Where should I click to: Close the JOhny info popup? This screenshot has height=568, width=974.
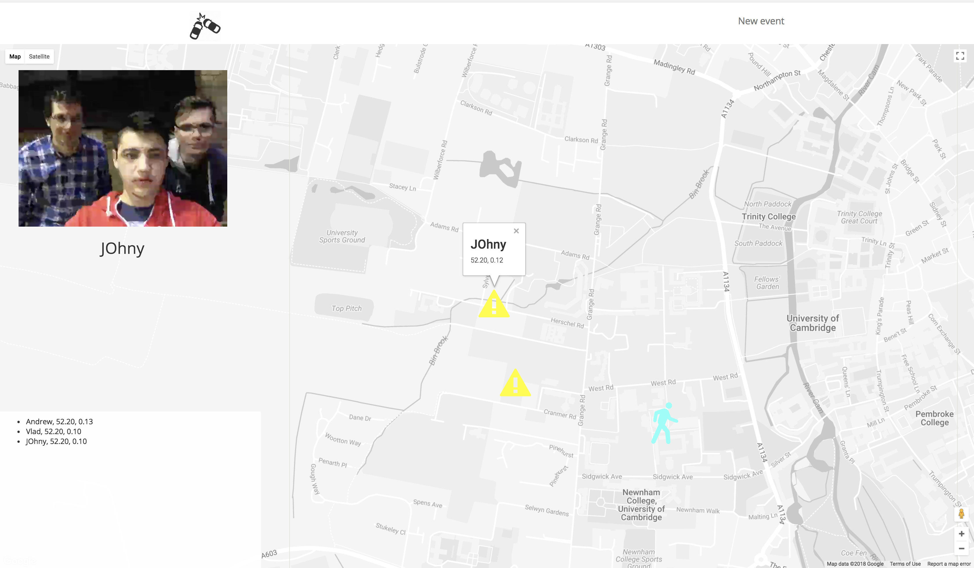(x=516, y=231)
